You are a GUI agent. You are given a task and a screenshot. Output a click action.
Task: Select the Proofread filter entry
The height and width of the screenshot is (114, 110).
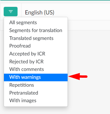coord(36,46)
